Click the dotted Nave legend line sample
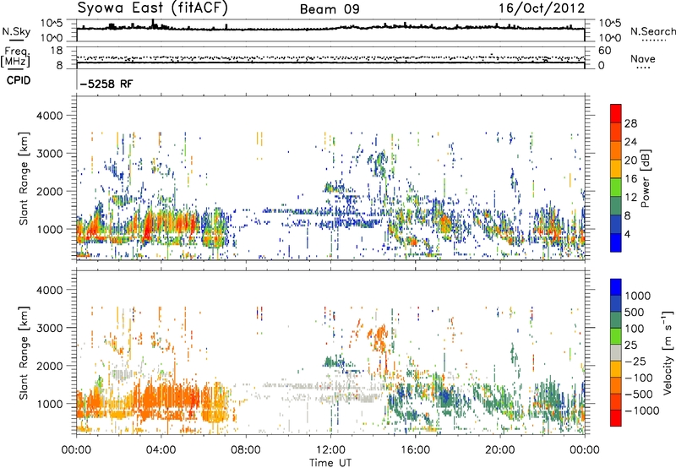676x468 pixels. click(643, 68)
